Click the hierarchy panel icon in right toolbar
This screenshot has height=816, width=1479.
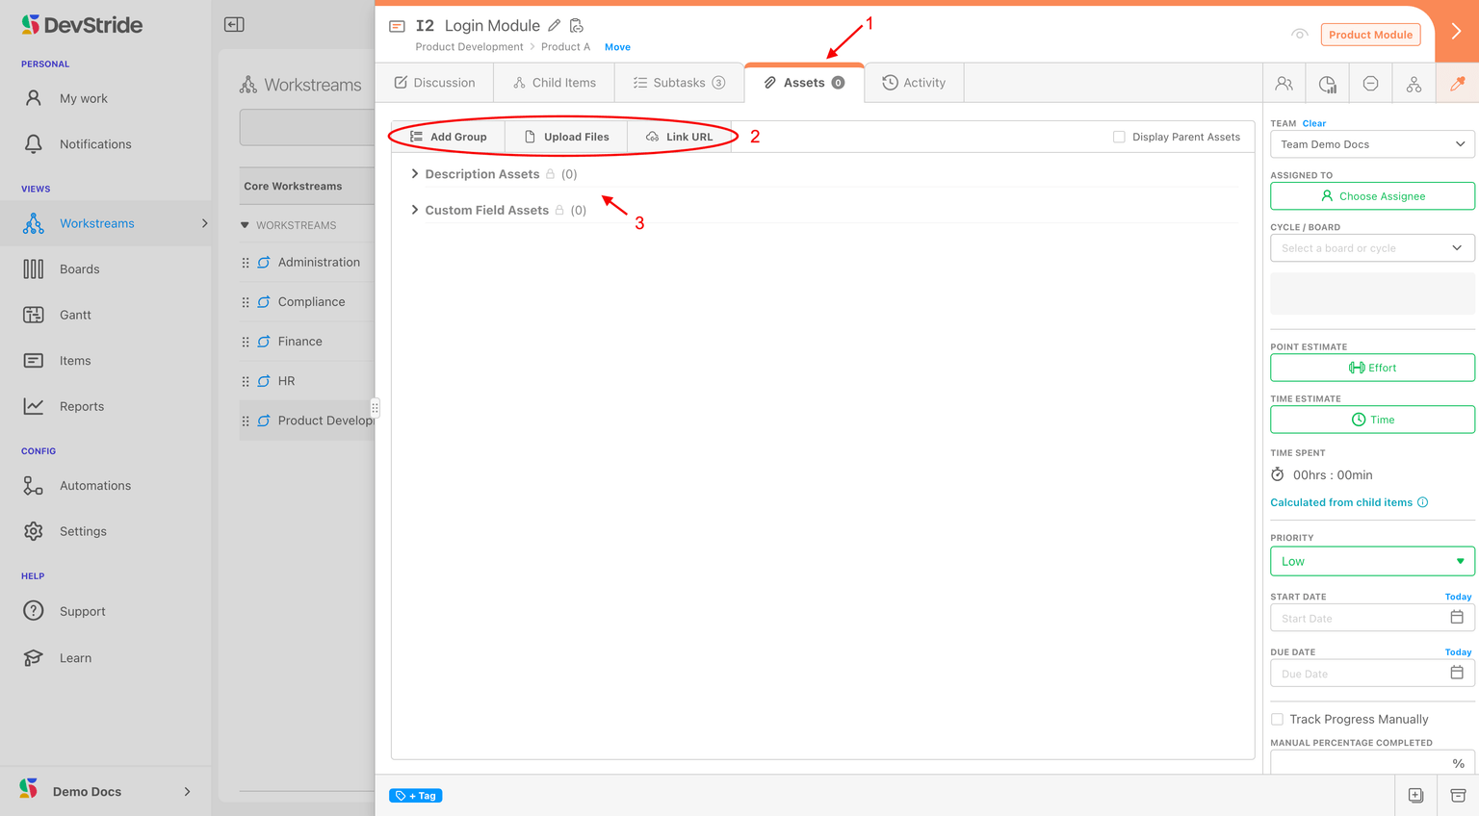coord(1414,84)
